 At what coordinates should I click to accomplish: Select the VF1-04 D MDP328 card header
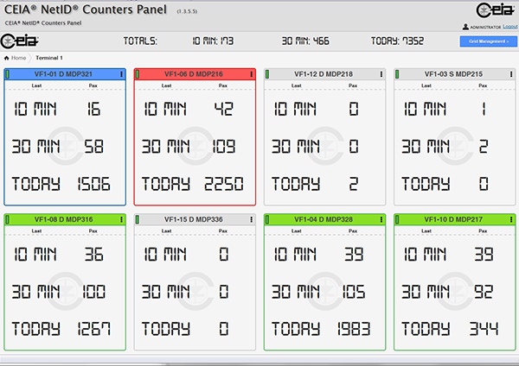pyautogui.click(x=324, y=219)
